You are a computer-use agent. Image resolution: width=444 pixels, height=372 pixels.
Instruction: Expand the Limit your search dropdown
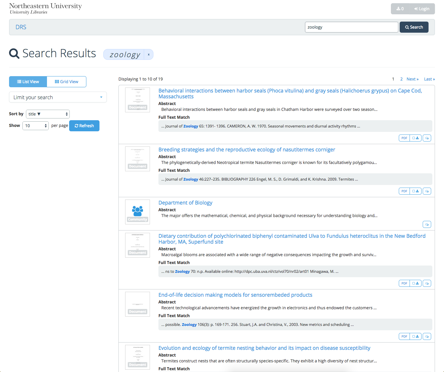click(x=58, y=97)
